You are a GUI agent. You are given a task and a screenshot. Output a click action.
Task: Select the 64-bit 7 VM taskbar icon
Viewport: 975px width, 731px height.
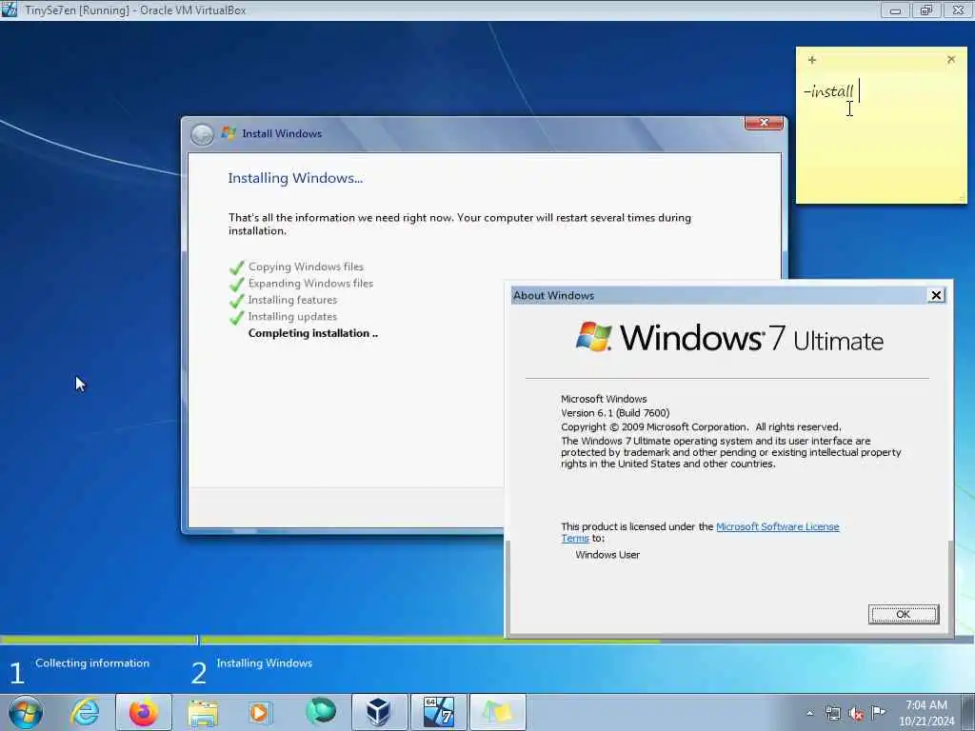(x=438, y=712)
